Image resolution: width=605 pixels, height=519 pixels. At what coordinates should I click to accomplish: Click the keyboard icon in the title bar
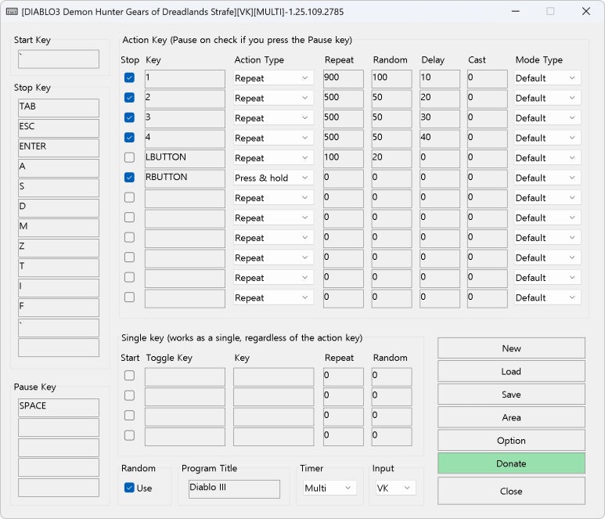click(x=12, y=12)
